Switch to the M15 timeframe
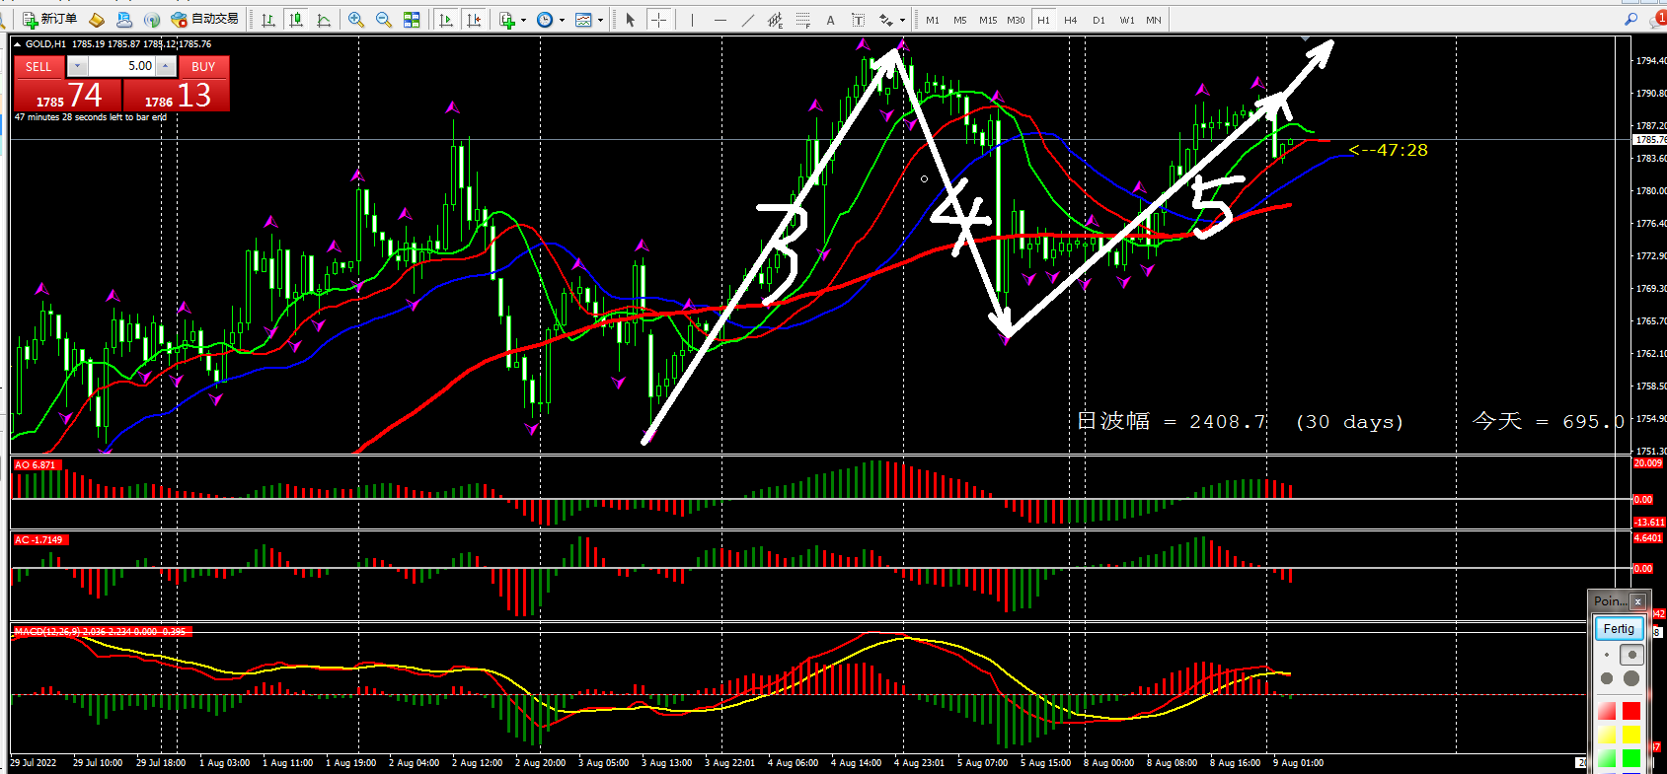 pyautogui.click(x=988, y=20)
